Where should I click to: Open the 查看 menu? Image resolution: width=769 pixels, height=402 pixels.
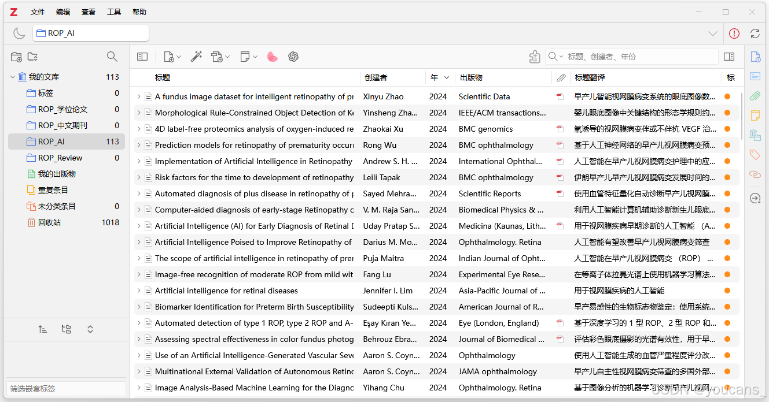[89, 12]
